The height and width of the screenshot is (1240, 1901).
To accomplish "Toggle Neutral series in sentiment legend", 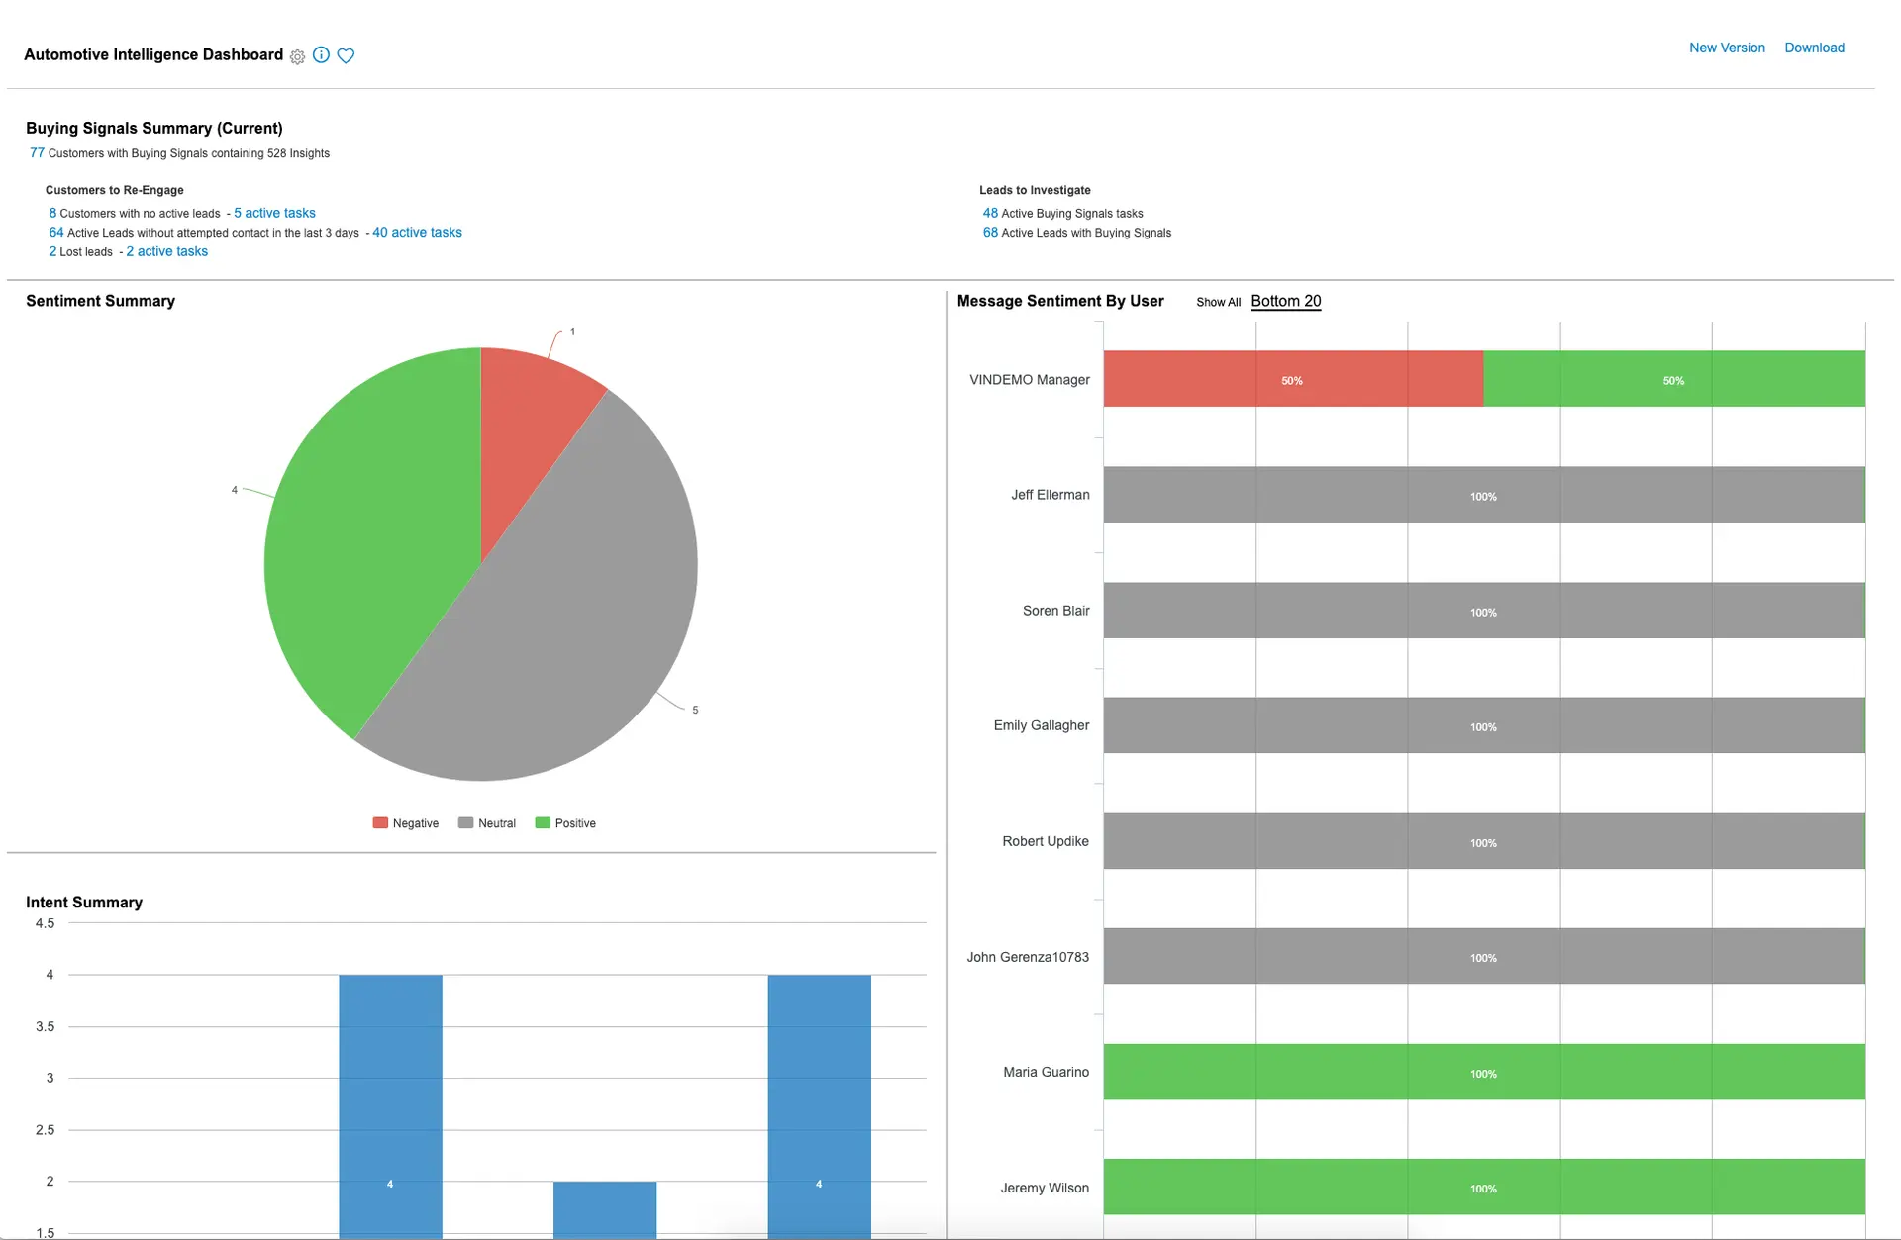I will click(487, 822).
